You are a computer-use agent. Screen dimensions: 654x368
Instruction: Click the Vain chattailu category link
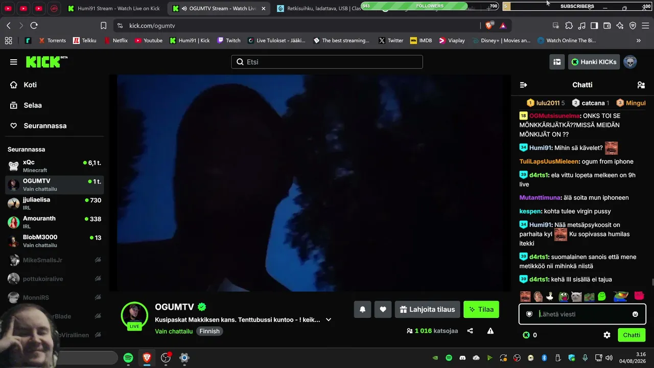174,331
